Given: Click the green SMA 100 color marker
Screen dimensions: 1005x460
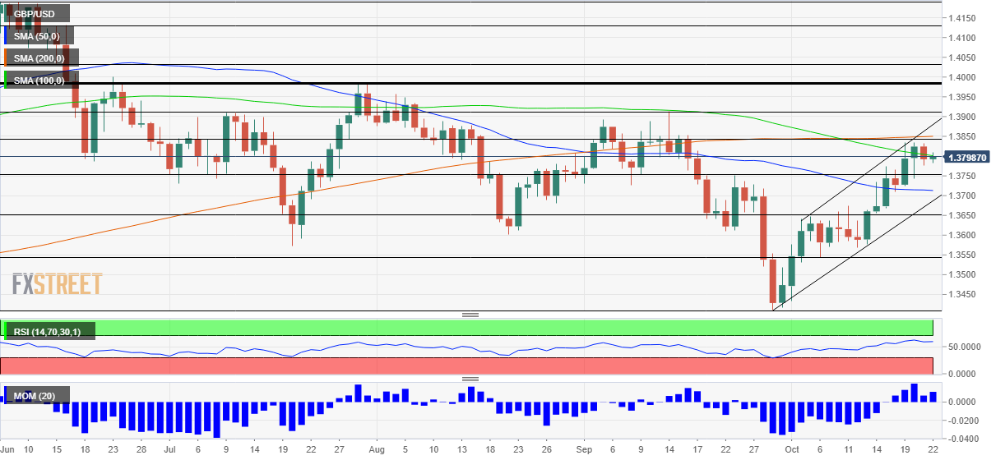Looking at the screenshot, I should click(x=6, y=80).
